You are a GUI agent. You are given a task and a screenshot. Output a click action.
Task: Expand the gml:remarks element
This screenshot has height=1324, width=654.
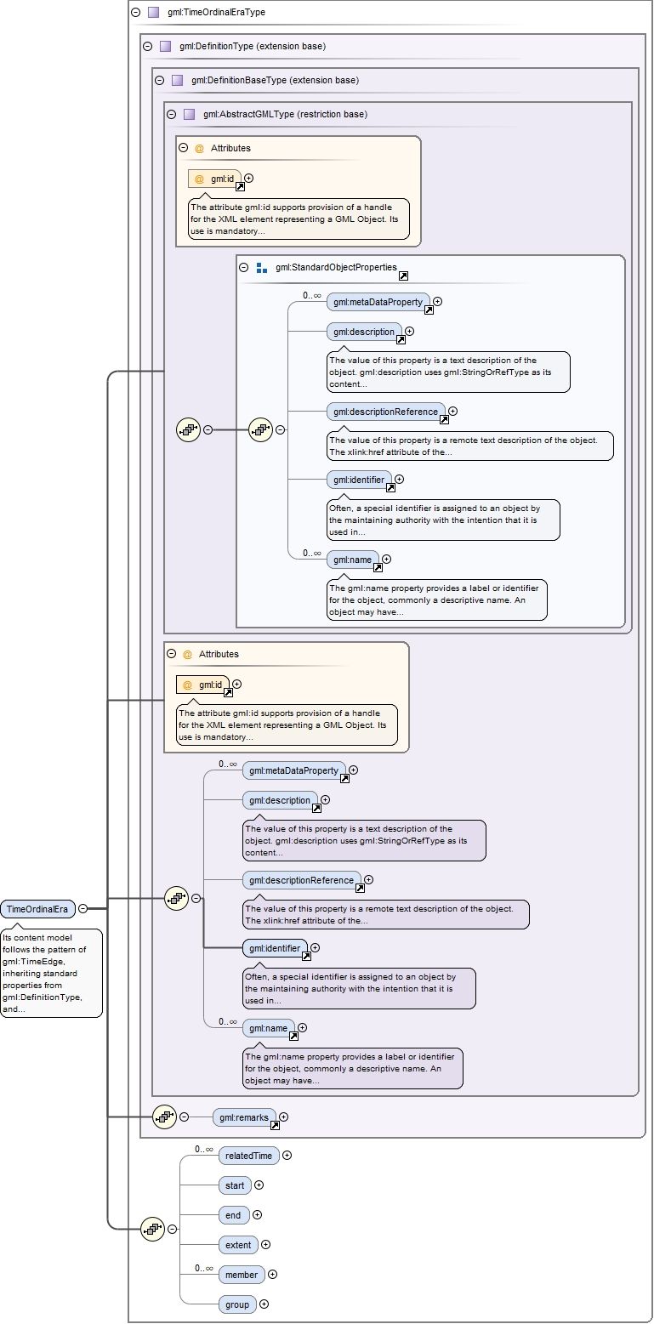284,1117
